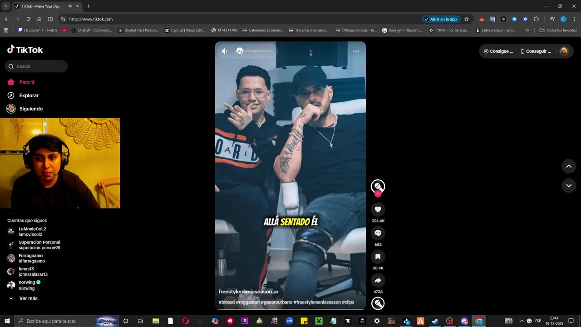The height and width of the screenshot is (327, 581).
Task: Click the Windows taskbar search box
Action: click(66, 321)
